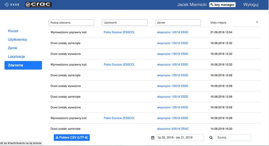
Task: Focus the Rodzaj zdarzenia filter field
Action: [71, 23]
